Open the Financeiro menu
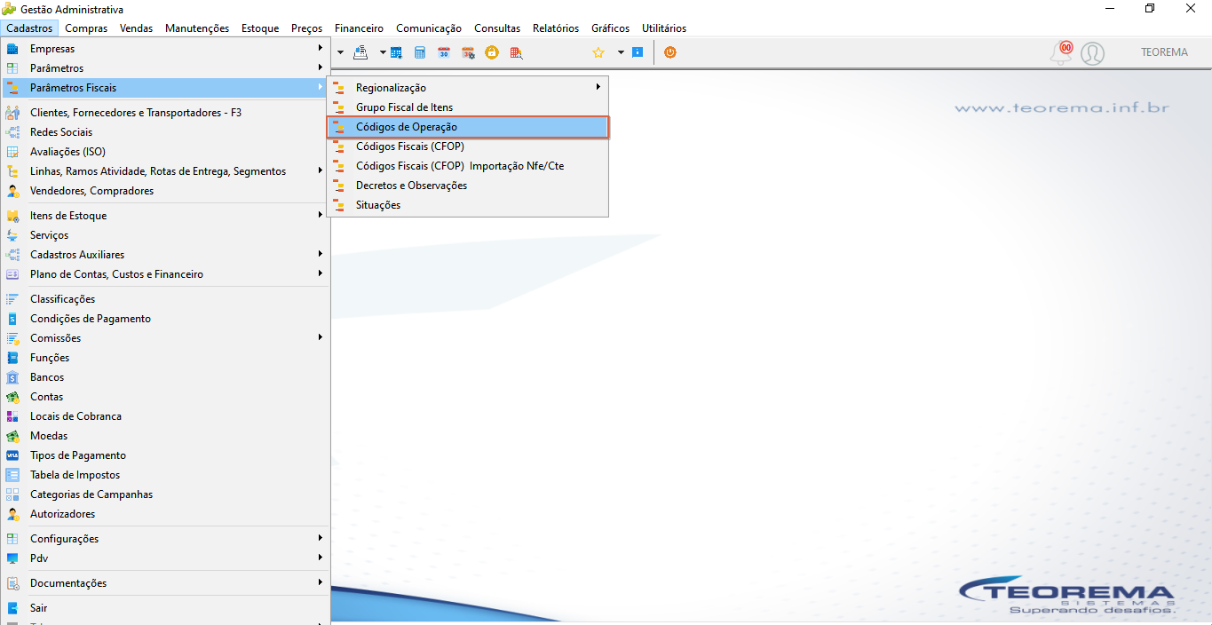1212x625 pixels. 359,28
